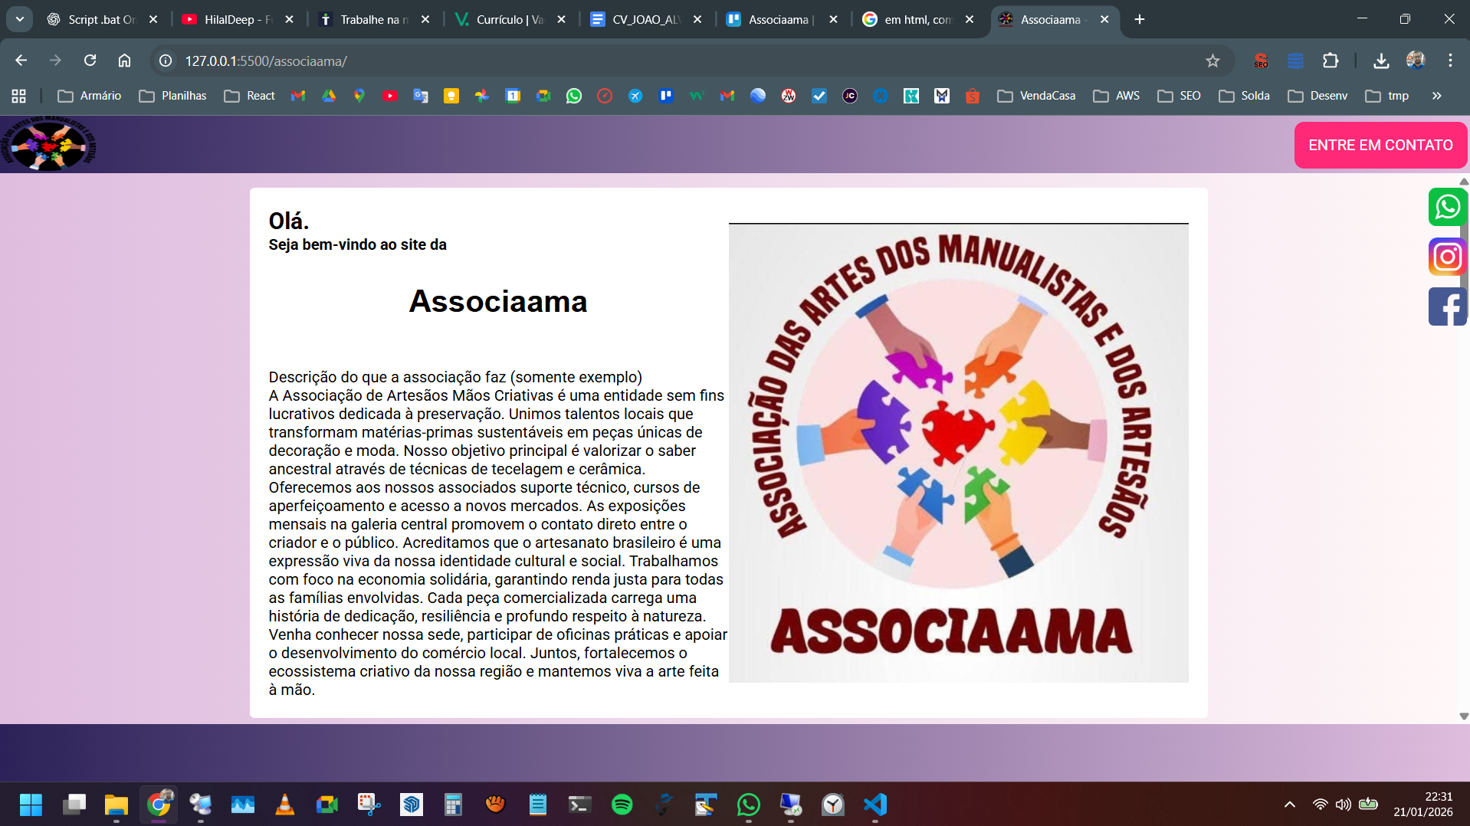The width and height of the screenshot is (1470, 826).
Task: Open the YouTube bookmark
Action: (x=390, y=95)
